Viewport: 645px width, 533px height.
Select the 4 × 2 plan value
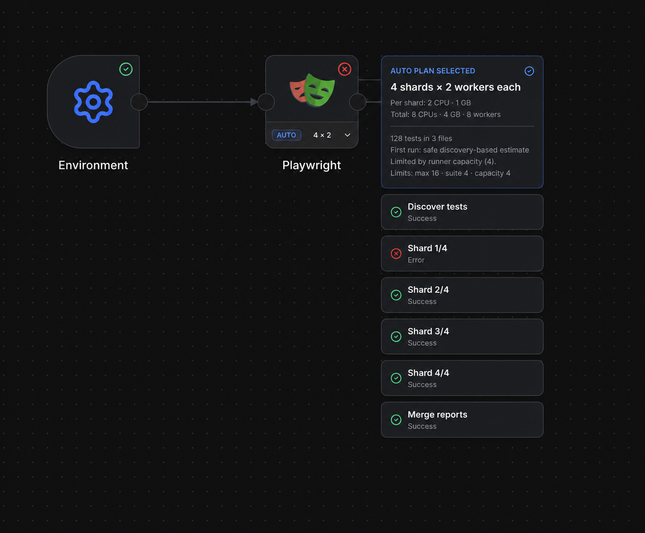(322, 135)
